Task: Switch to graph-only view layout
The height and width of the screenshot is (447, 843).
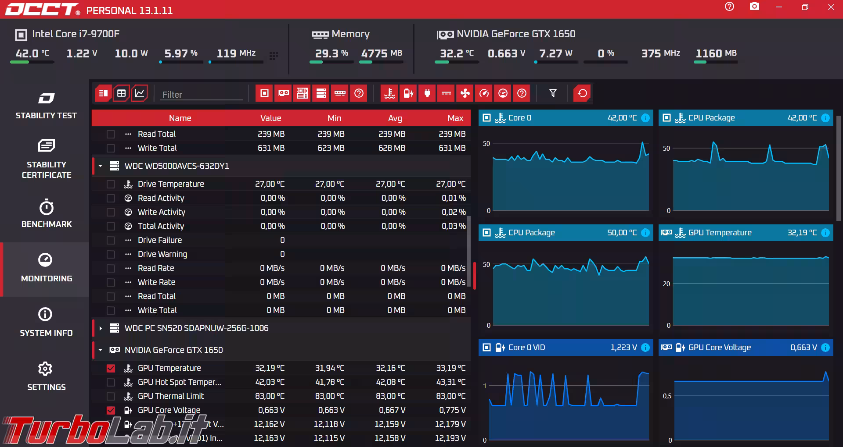Action: tap(139, 93)
